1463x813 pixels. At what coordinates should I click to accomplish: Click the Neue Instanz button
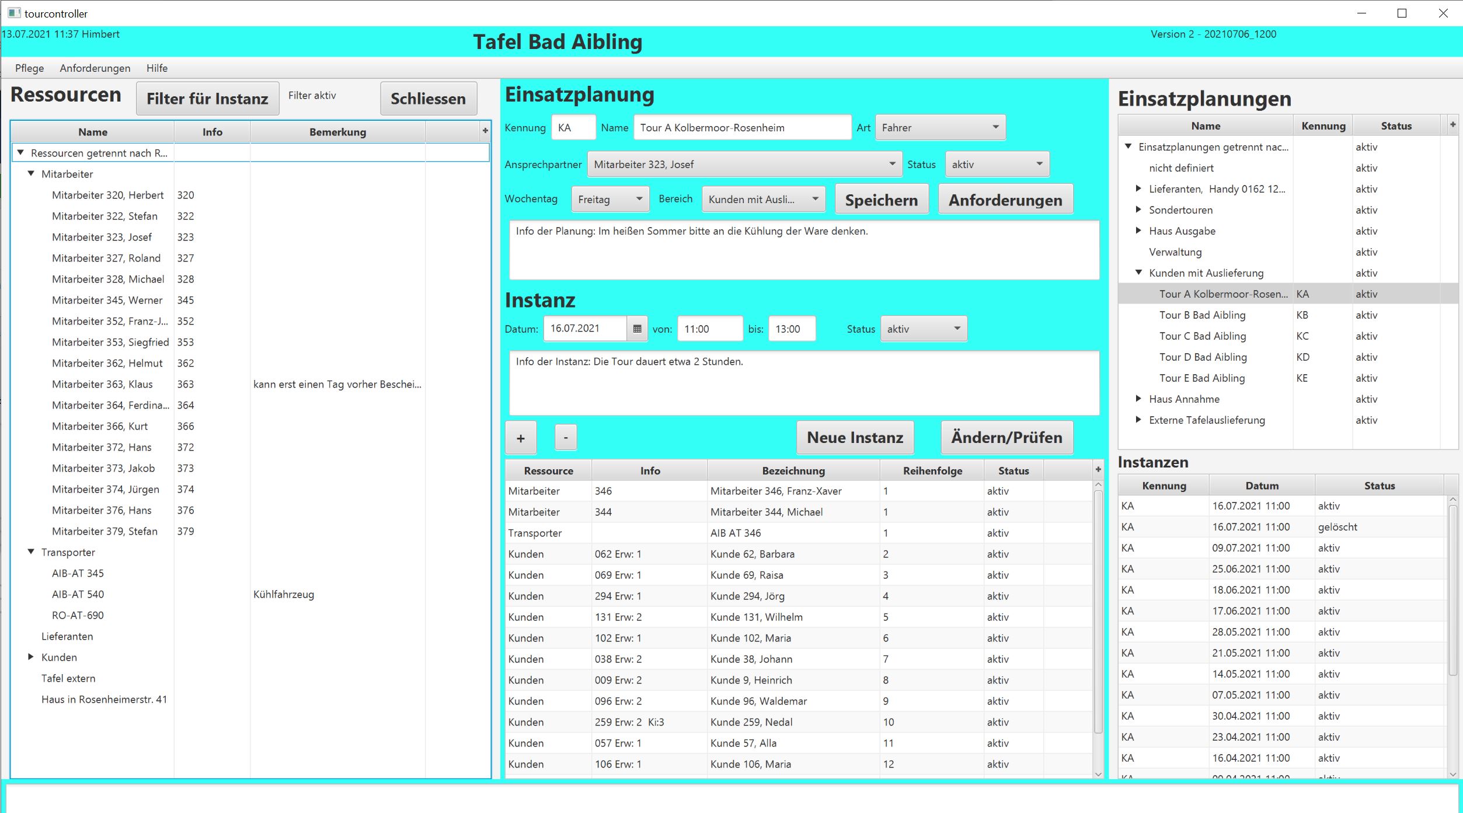tap(855, 438)
